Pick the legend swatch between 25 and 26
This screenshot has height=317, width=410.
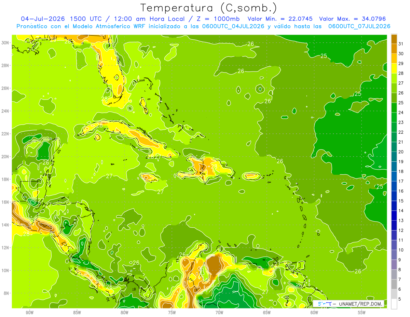pyautogui.click(x=394, y=97)
